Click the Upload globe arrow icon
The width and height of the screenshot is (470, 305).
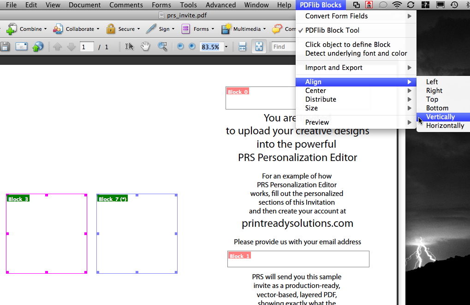[38, 46]
